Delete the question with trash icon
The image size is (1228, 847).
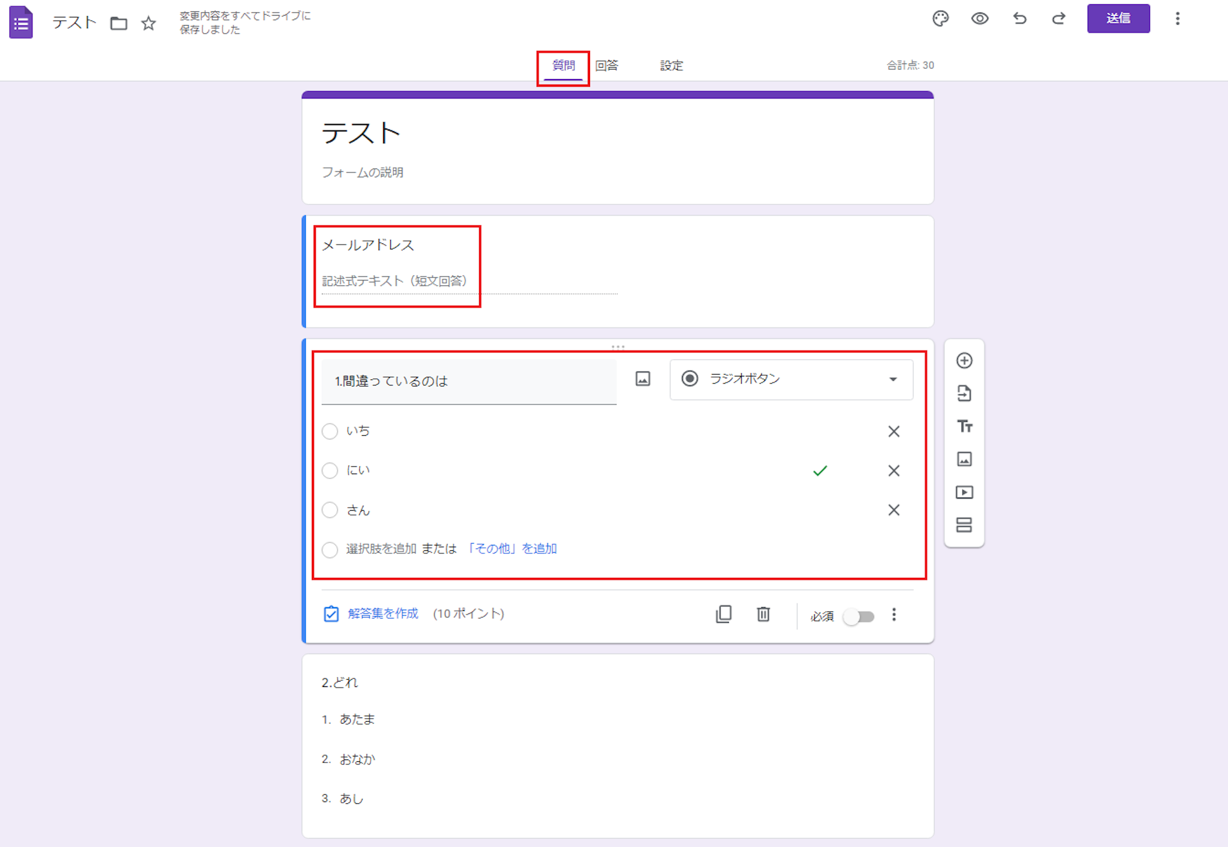pos(763,614)
